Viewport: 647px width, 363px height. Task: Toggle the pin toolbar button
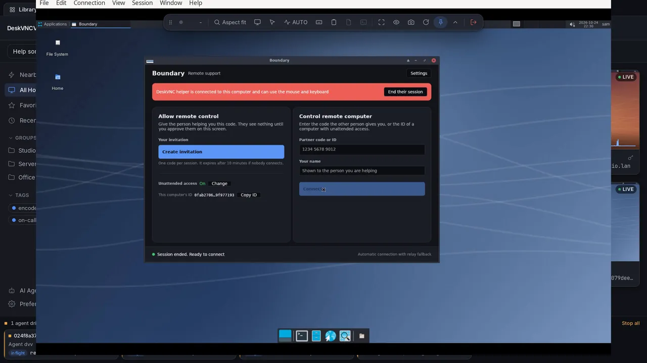[x=441, y=22]
